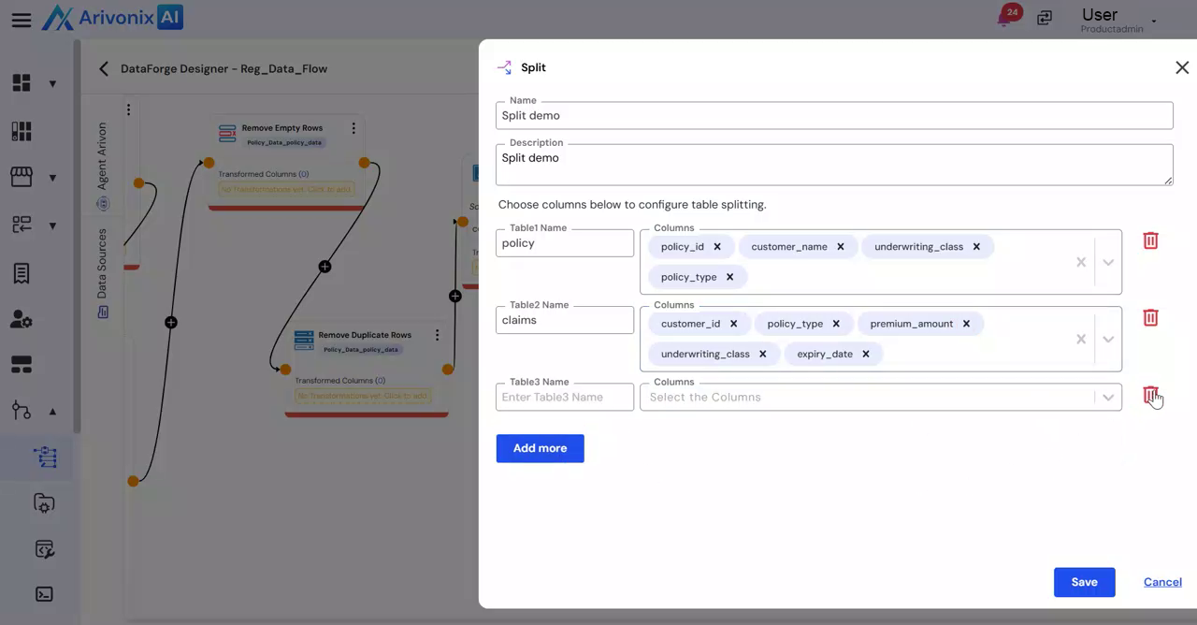Image resolution: width=1197 pixels, height=625 pixels.
Task: Expand the Table2 columns dropdown arrow
Action: [x=1108, y=339]
